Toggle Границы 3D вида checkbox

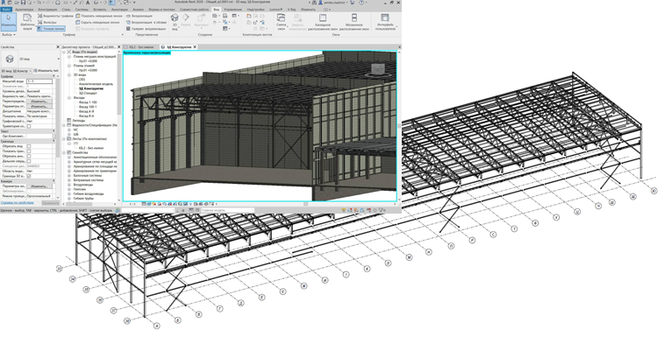[x=29, y=176]
